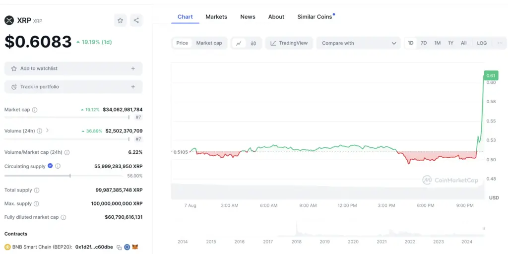
Task: Click the 19.19% (1d) change text
Action: pyautogui.click(x=94, y=42)
